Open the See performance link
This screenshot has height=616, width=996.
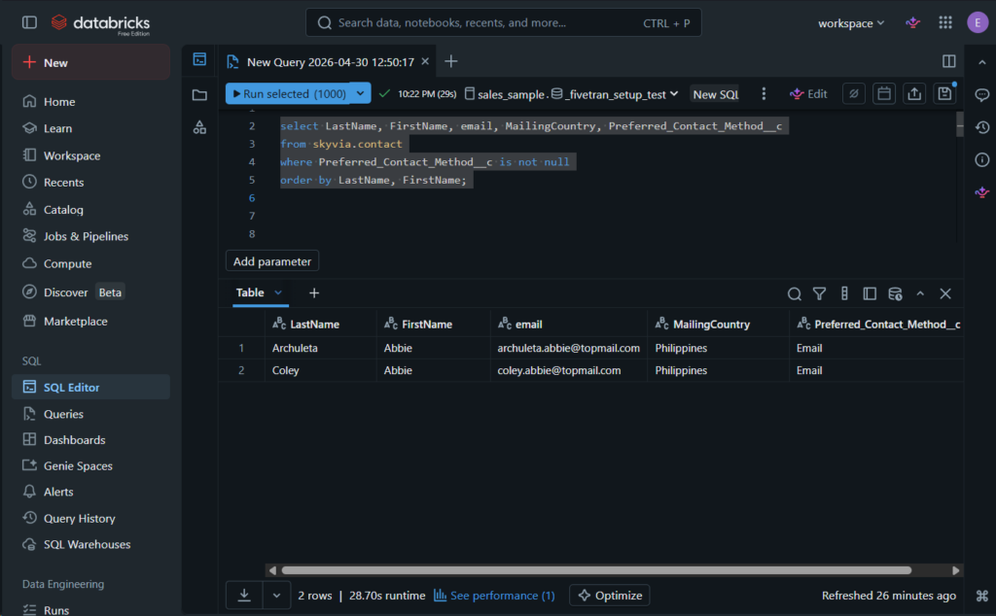(x=494, y=595)
